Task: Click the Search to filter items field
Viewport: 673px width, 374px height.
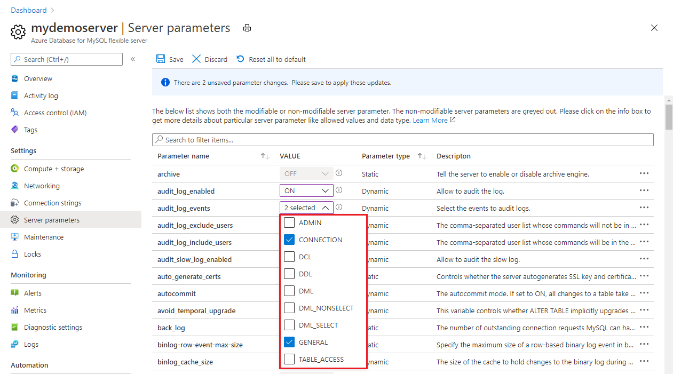Action: pos(403,140)
